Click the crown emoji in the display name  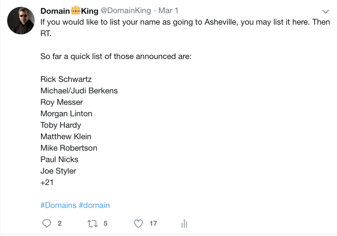[x=76, y=10]
